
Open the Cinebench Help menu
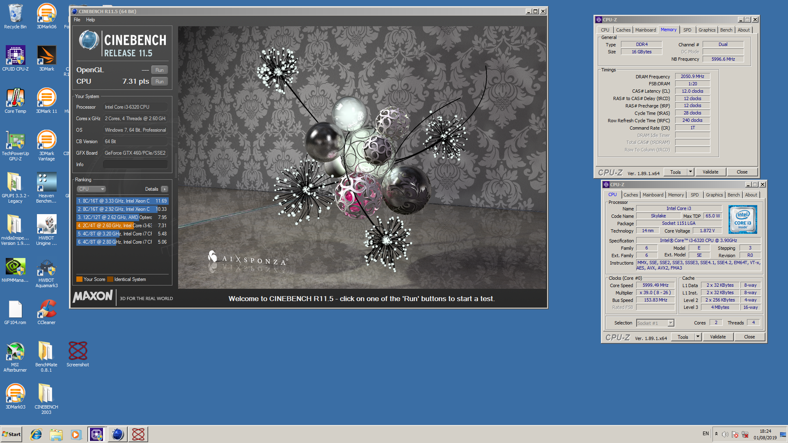point(90,20)
